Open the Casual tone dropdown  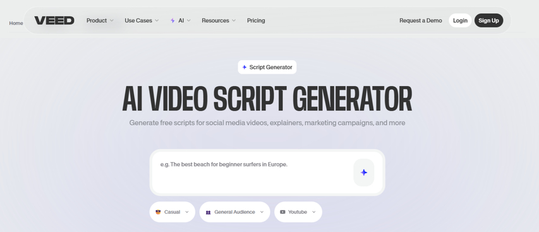pyautogui.click(x=173, y=212)
